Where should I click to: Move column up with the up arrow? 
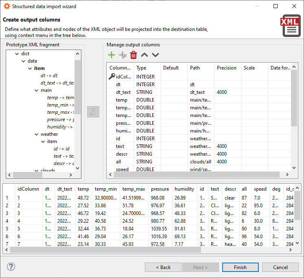pyautogui.click(x=144, y=55)
